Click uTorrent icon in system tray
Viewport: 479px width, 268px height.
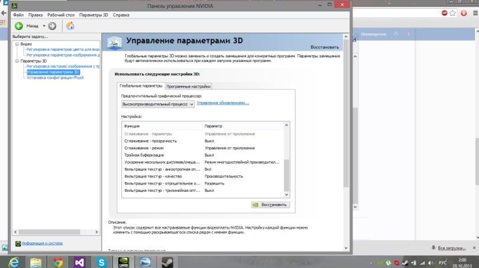click(388, 263)
